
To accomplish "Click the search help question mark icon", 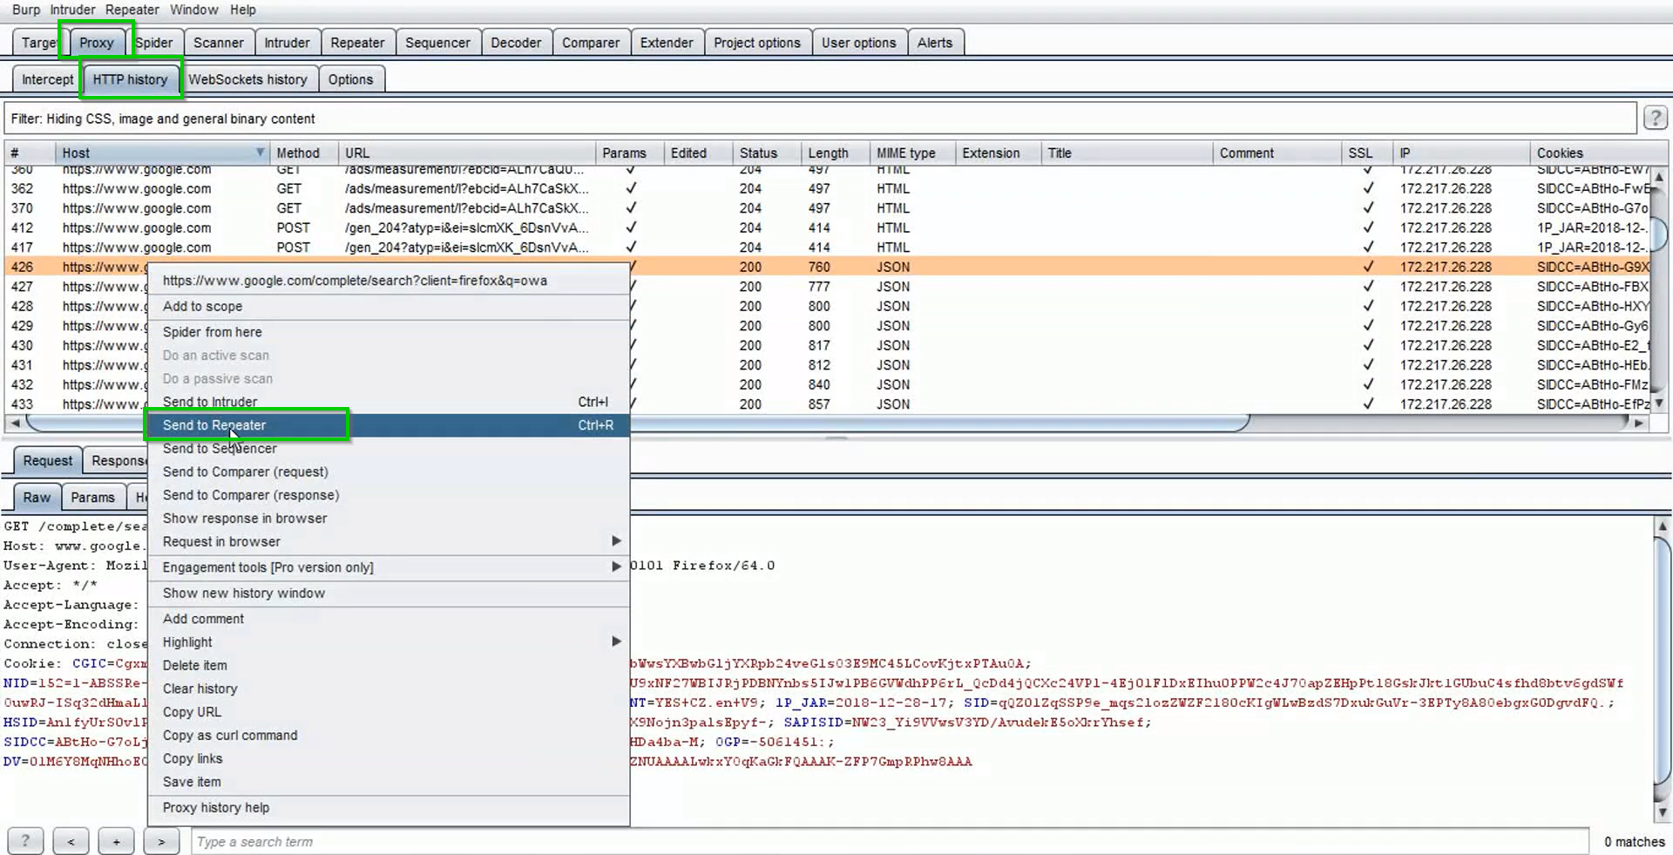I will [24, 840].
